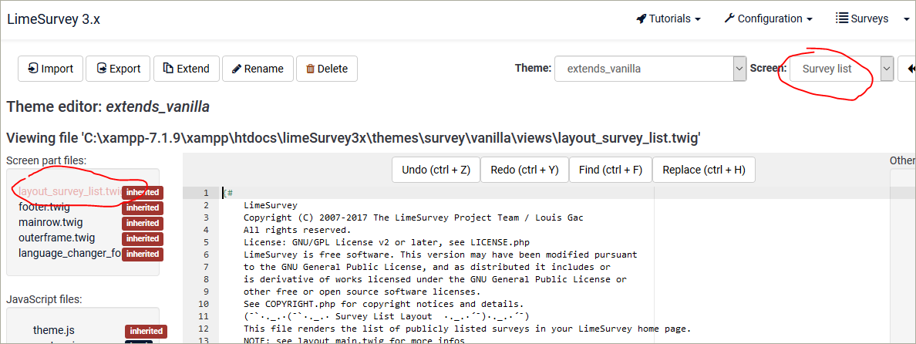Open Replace (ctrl + H) in editor

pyautogui.click(x=703, y=170)
